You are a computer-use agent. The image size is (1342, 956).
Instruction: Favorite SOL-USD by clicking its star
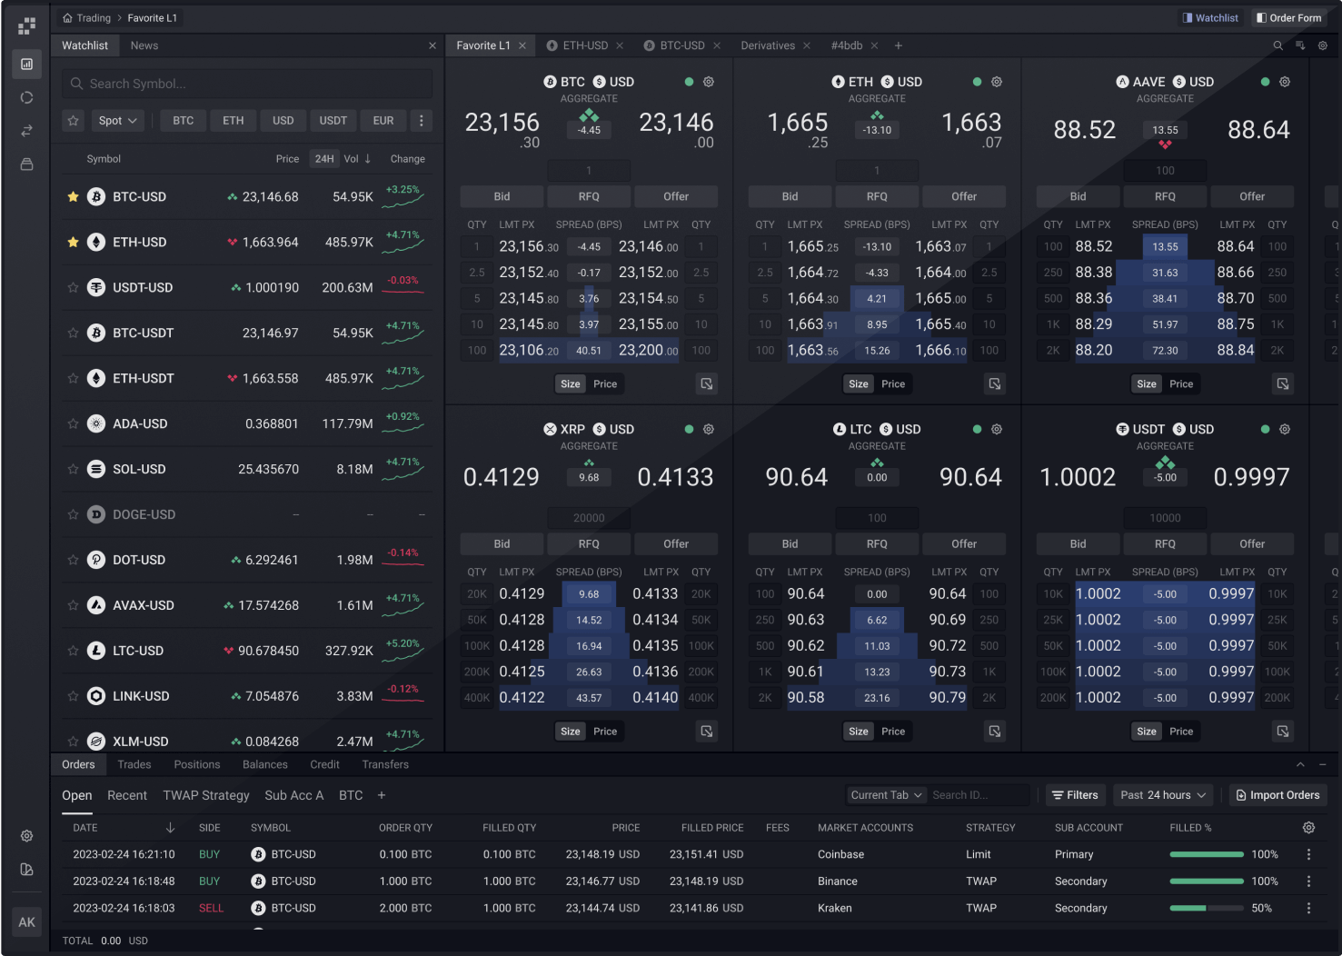73,469
